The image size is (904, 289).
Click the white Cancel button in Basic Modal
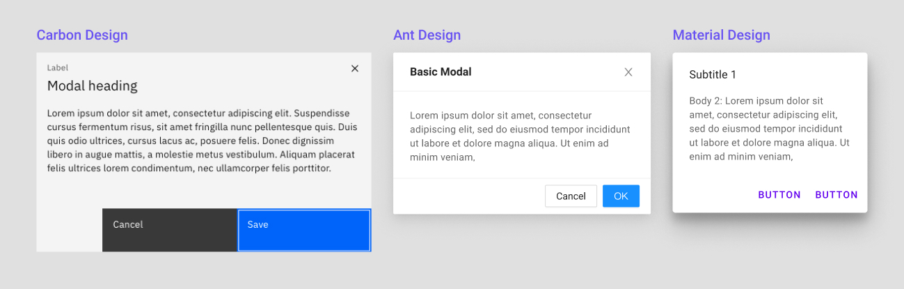[x=571, y=196]
